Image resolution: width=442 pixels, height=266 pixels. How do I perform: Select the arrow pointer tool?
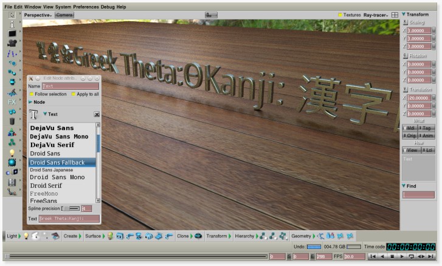point(12,14)
